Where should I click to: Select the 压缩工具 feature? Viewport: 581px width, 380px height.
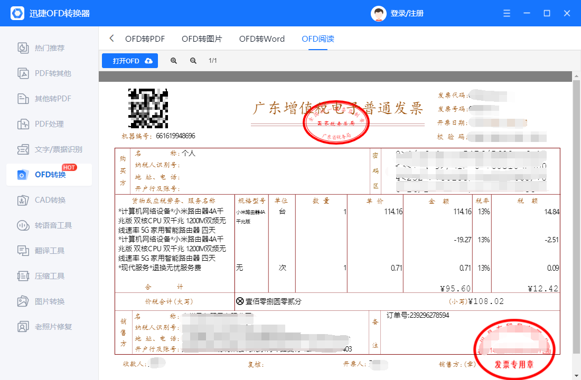coord(48,276)
